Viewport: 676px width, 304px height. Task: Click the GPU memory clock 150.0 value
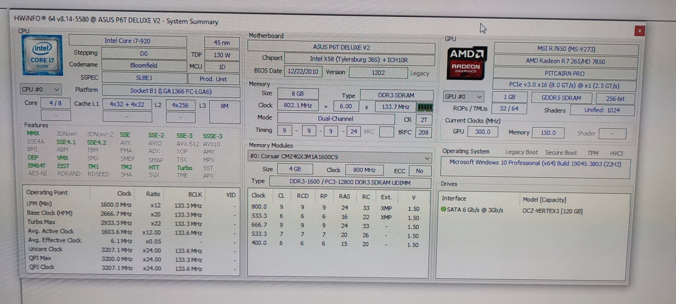coord(548,133)
